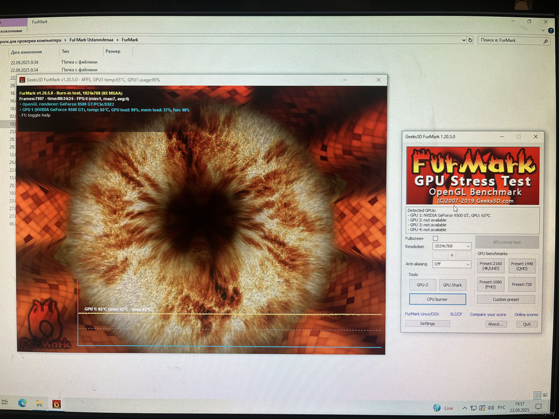
Task: Open File Explorer from the taskbar
Action: coord(39,403)
